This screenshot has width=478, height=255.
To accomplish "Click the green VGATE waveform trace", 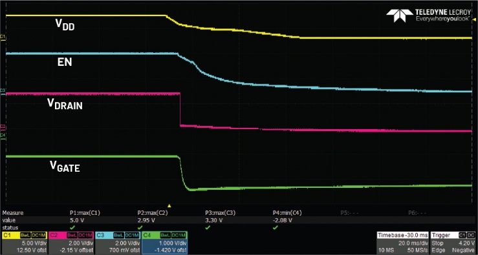I will 91,156.
